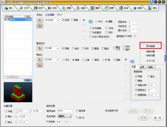
Task: Enable the 中光曲面 checkbox
Action: click(x=91, y=28)
